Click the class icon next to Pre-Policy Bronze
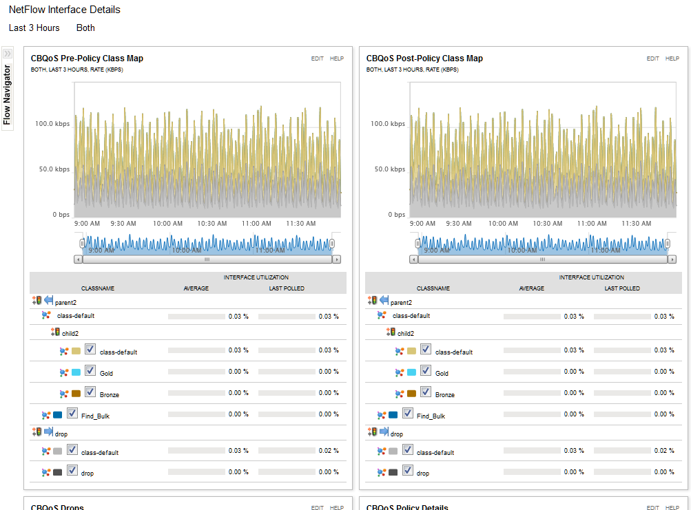Screen dimensions: 691x510 (64, 394)
